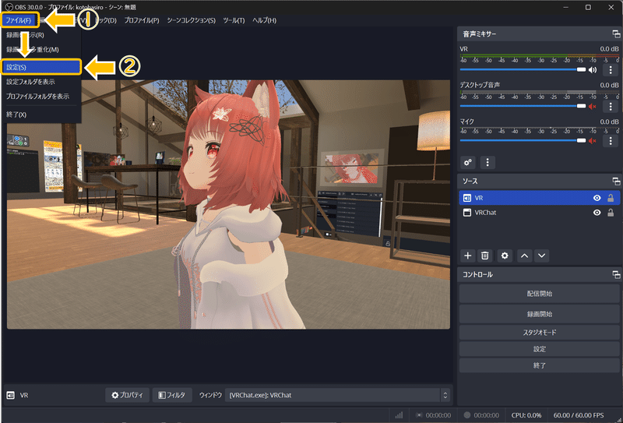
Task: Open source properties gear icon
Action: (505, 256)
